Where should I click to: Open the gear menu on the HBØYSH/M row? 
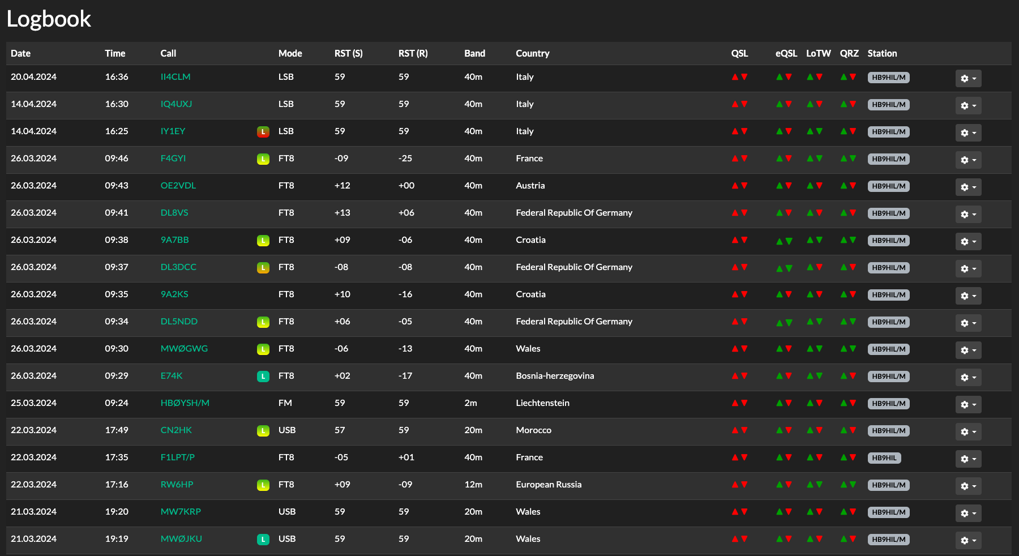[x=968, y=405]
